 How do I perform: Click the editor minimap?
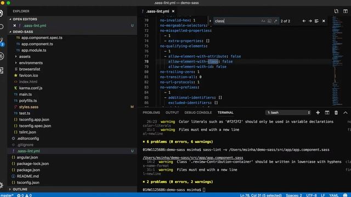coord(338,61)
